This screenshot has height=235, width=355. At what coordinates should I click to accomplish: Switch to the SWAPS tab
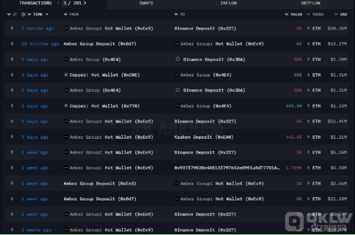click(x=146, y=3)
